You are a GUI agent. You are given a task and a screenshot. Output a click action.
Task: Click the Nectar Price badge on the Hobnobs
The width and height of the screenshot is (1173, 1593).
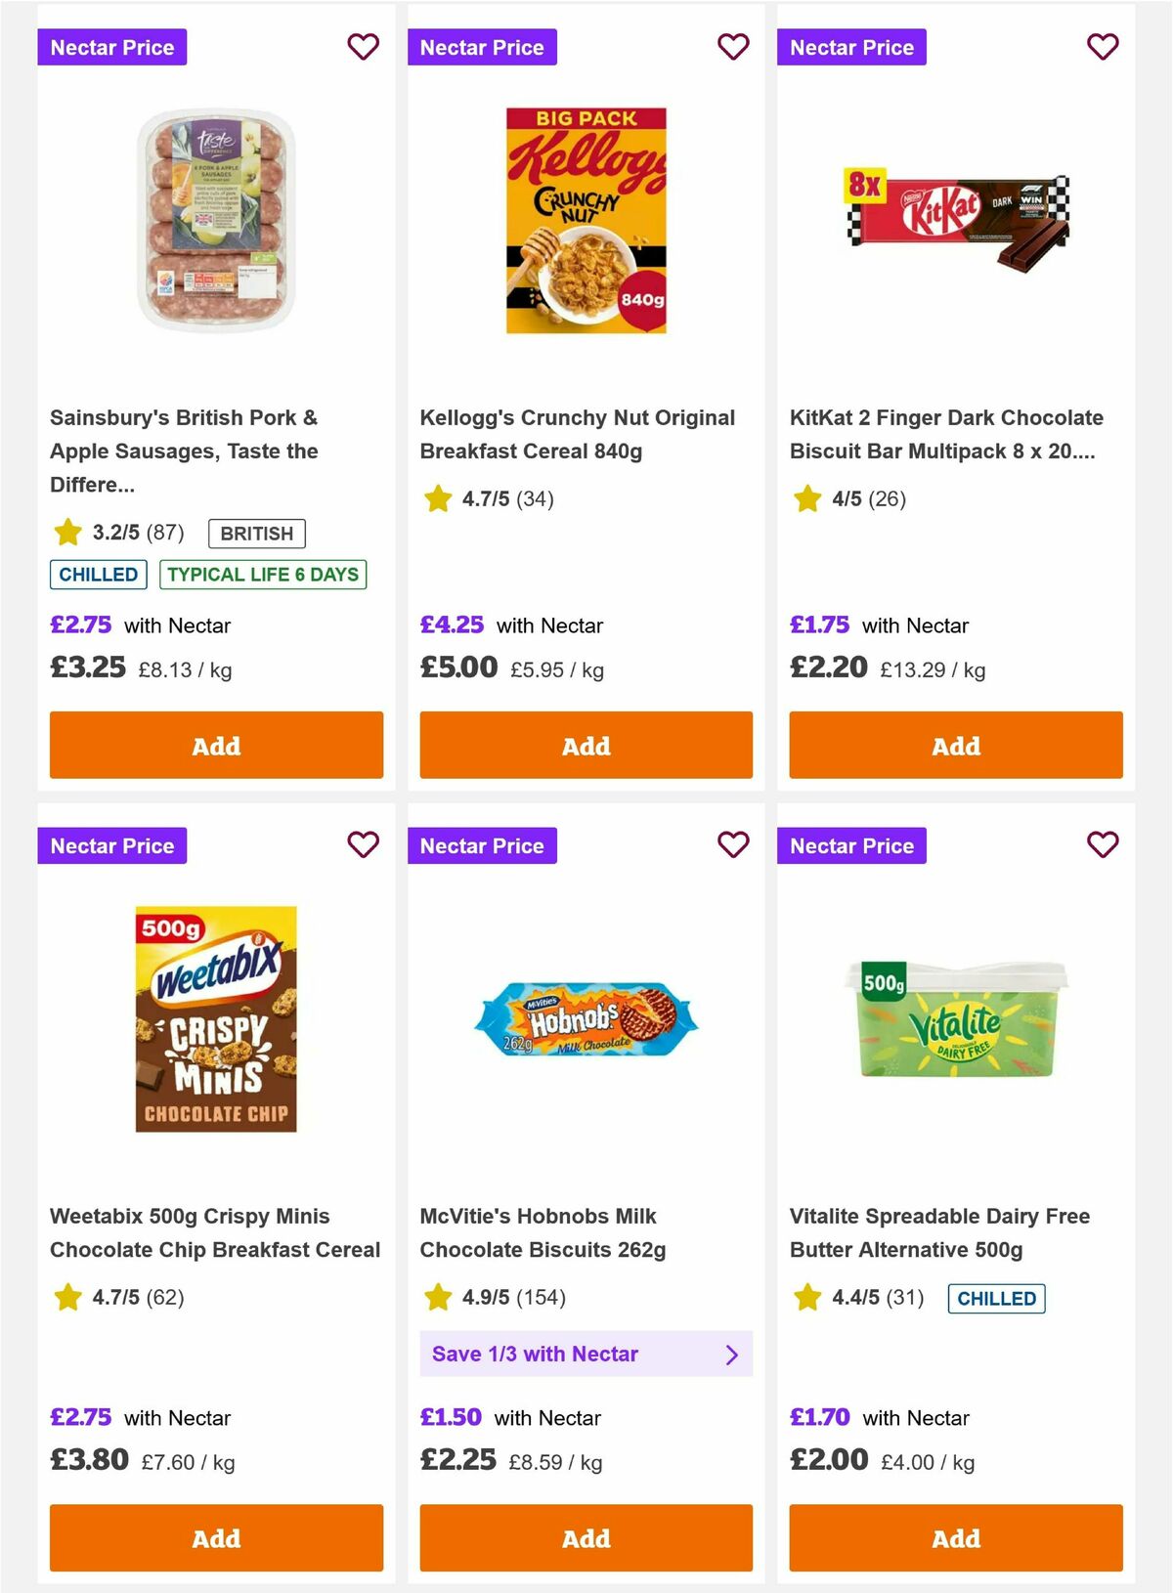[482, 845]
